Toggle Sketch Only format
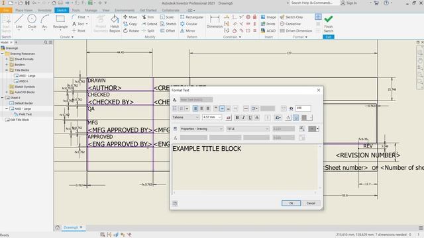Screen dimensions: 424x238 (x=291, y=17)
